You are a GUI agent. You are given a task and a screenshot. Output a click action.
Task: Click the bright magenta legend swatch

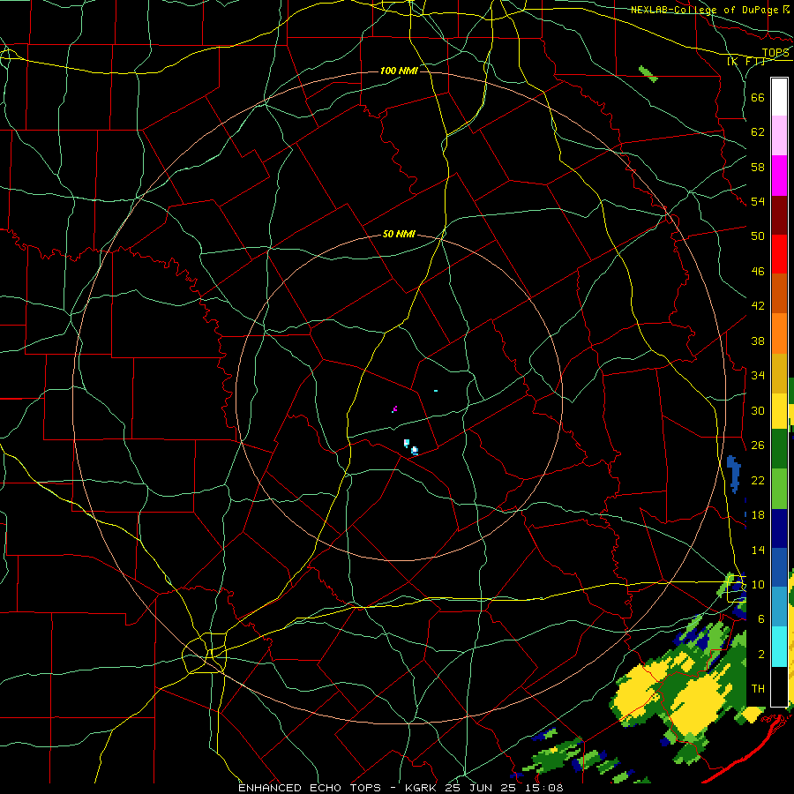click(x=779, y=176)
